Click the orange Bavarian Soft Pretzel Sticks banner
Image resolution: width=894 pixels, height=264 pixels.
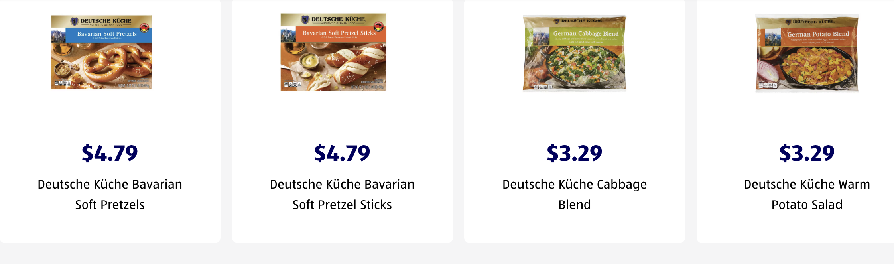coord(339,33)
